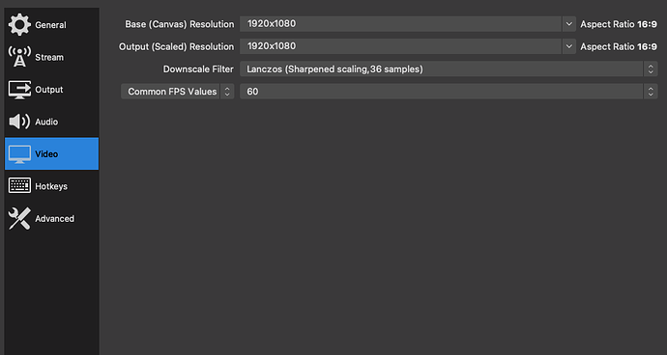Click the Output monitor arrow icon
Screen dimensions: 667x355
coord(19,90)
